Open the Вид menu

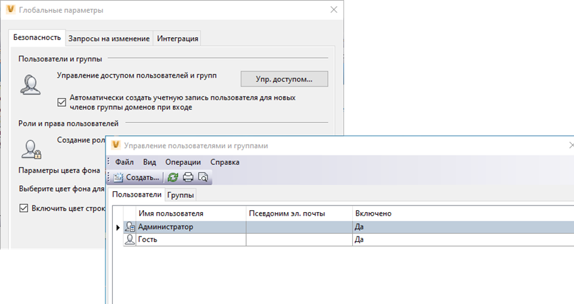pyautogui.click(x=149, y=162)
